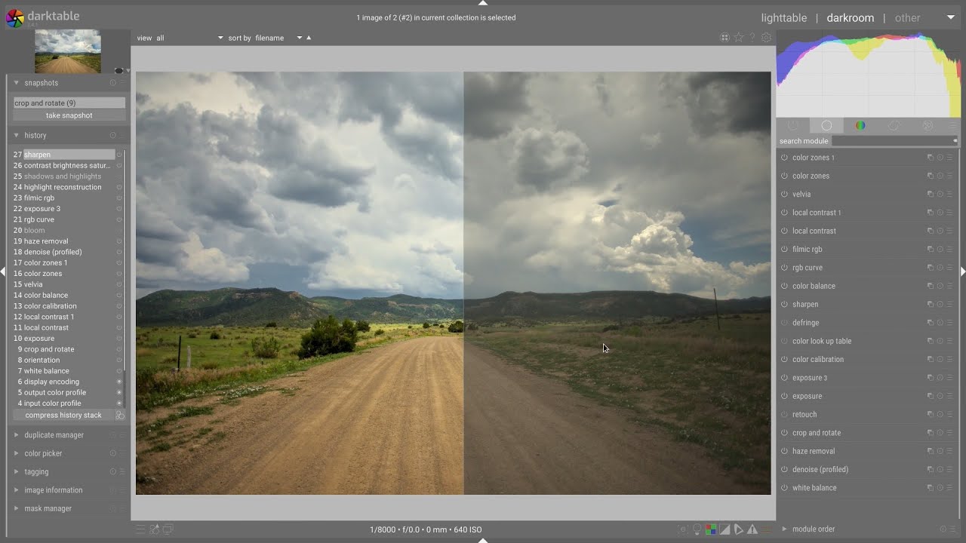Open module groups presets menu icon

click(x=952, y=126)
